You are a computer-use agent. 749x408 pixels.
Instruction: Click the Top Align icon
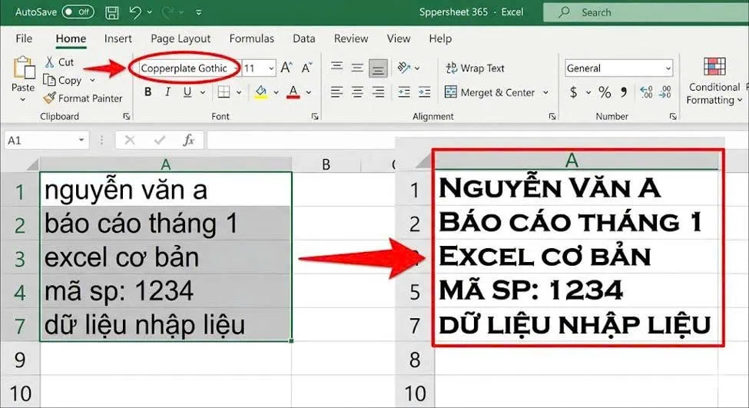(x=336, y=67)
